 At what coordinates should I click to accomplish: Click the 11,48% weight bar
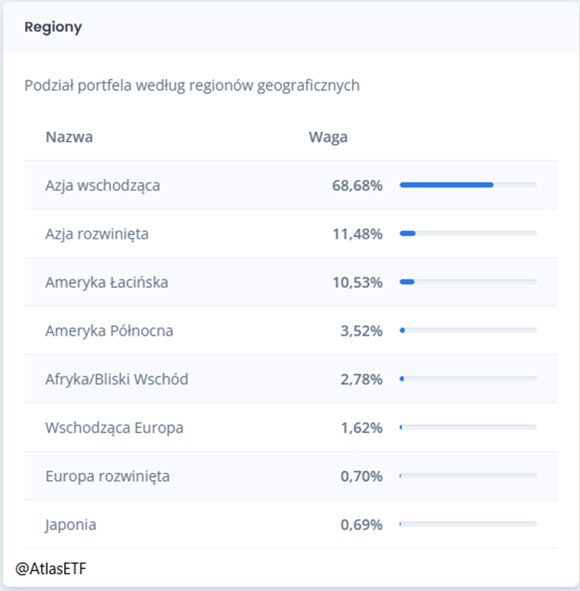[468, 234]
